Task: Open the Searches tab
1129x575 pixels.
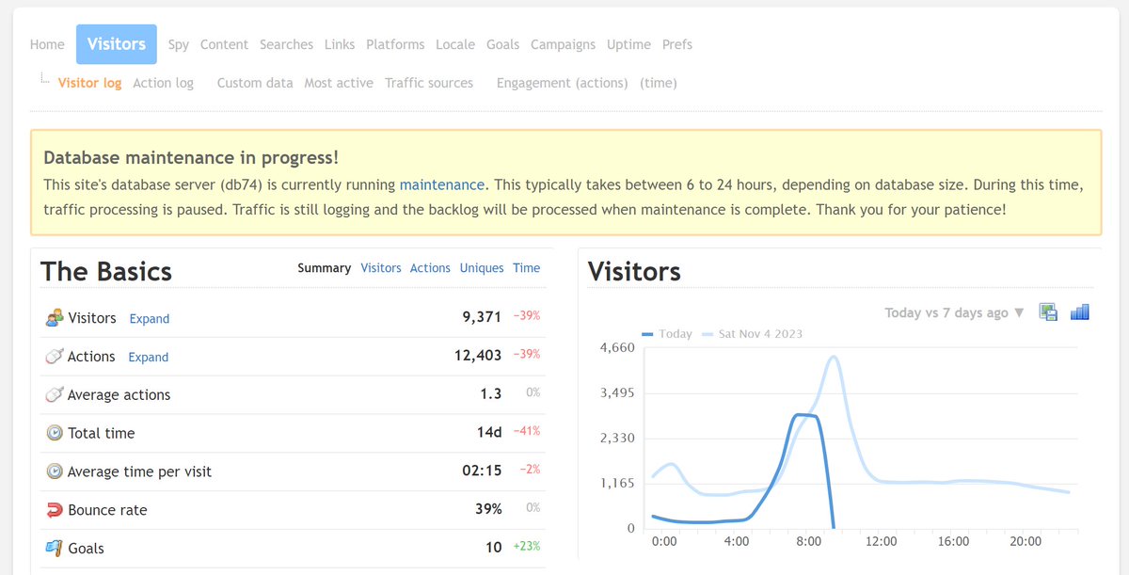Action: tap(286, 44)
